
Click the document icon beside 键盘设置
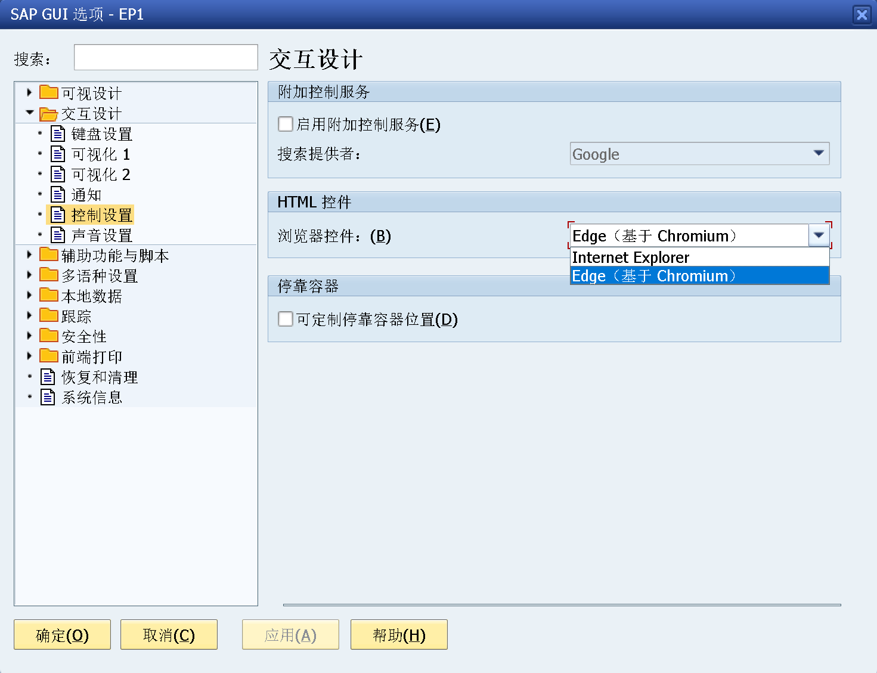coord(58,134)
